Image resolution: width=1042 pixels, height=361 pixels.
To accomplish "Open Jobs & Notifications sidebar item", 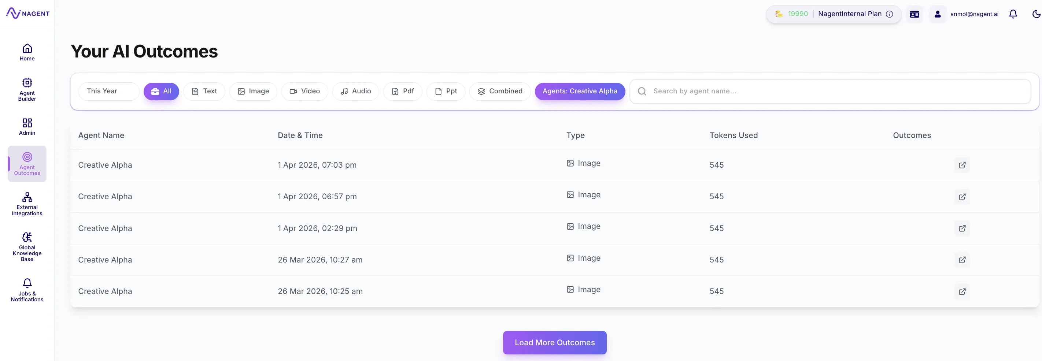I will 27,290.
